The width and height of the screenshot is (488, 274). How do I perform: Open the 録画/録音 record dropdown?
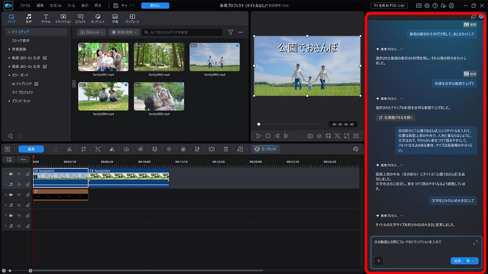pyautogui.click(x=124, y=32)
